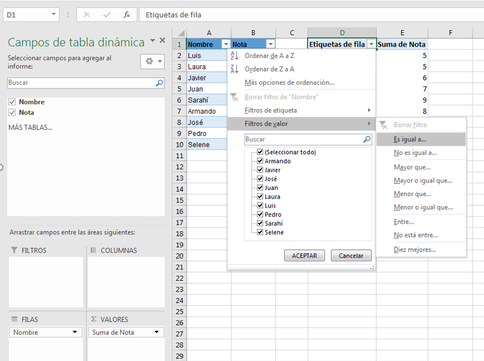484x361 pixels.
Task: Uncheck Juan in the filter list
Action: pyautogui.click(x=261, y=188)
